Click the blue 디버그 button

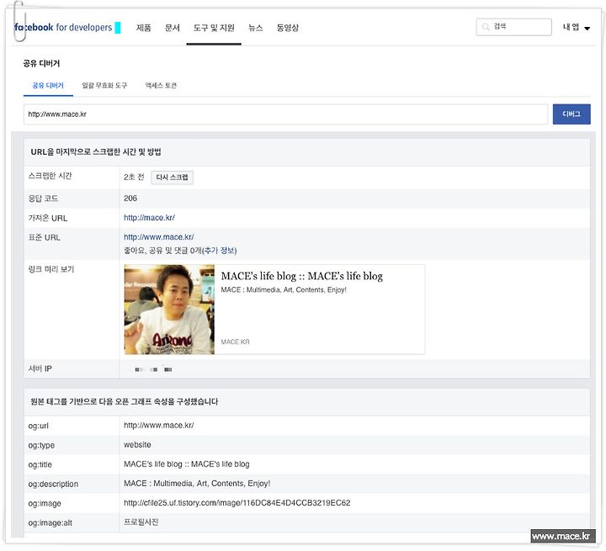tap(571, 114)
